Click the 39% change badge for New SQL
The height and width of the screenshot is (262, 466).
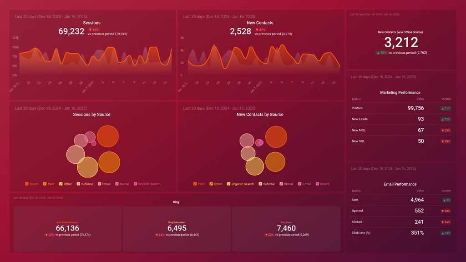point(446,141)
